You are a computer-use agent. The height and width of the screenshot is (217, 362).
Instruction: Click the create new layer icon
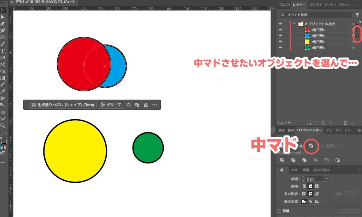click(x=346, y=123)
